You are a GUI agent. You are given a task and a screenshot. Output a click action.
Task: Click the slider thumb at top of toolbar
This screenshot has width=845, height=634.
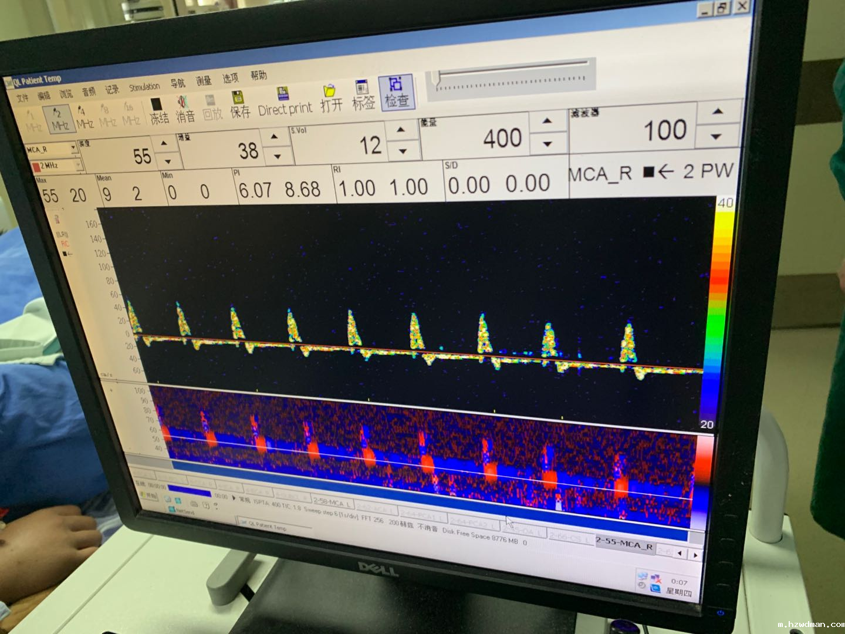435,79
